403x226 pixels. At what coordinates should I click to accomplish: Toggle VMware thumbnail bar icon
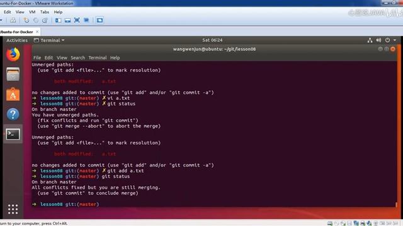pyautogui.click(x=67, y=20)
